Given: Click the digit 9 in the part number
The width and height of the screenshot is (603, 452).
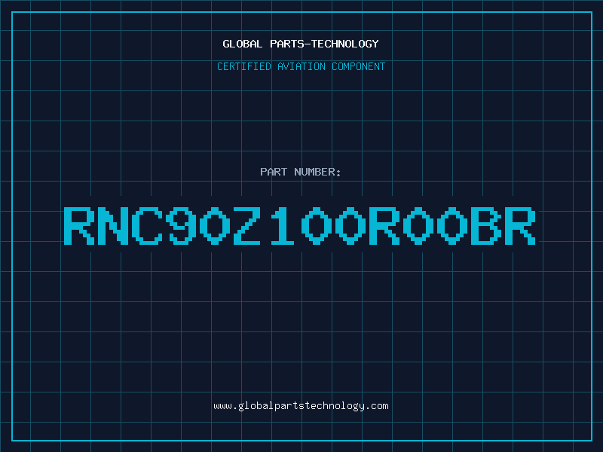Looking at the screenshot, I should [x=181, y=226].
